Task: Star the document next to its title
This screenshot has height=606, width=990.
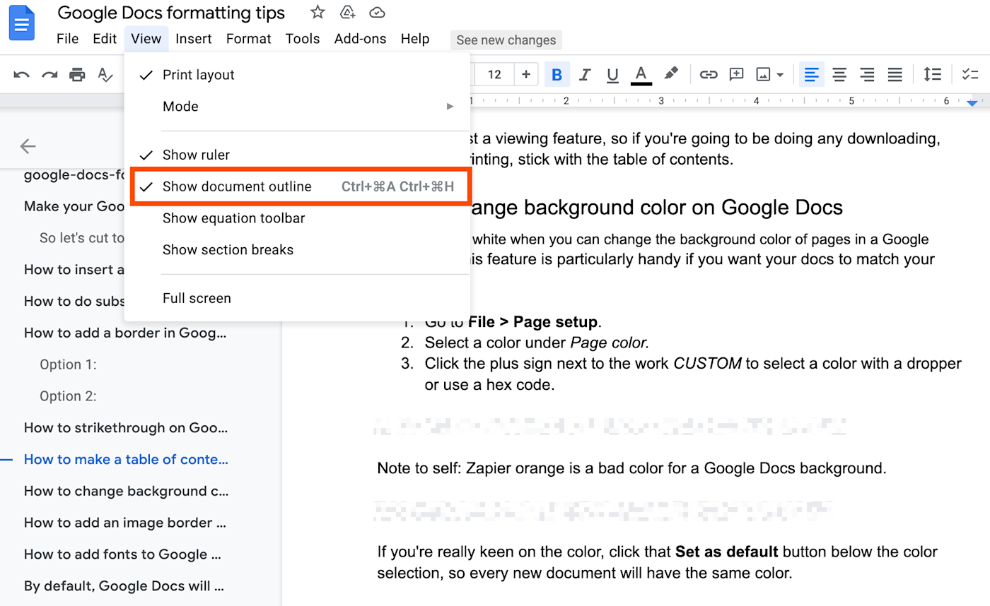Action: tap(318, 12)
